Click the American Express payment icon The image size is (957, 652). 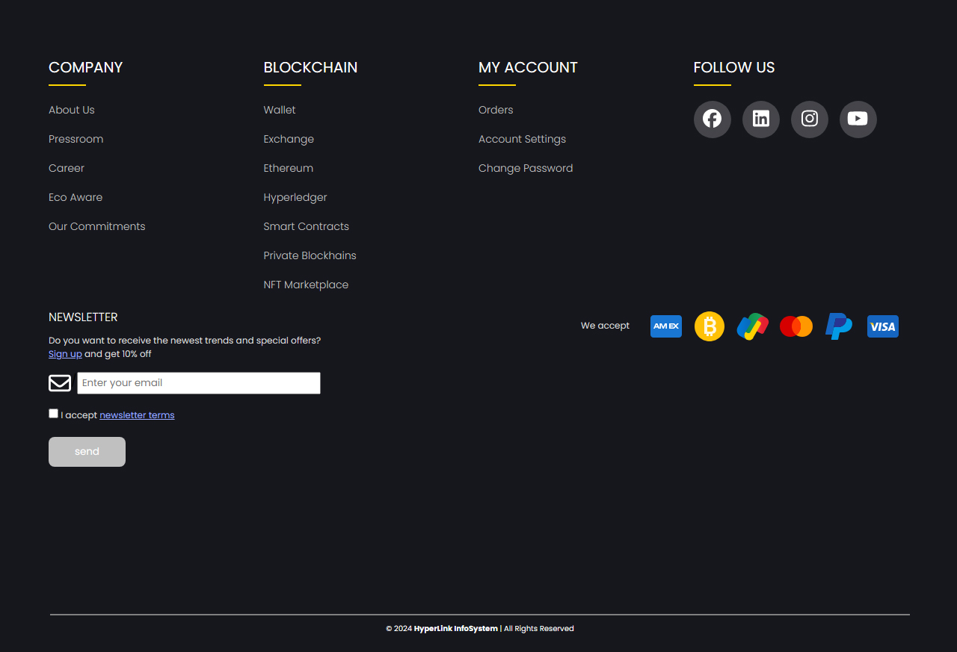(x=665, y=326)
